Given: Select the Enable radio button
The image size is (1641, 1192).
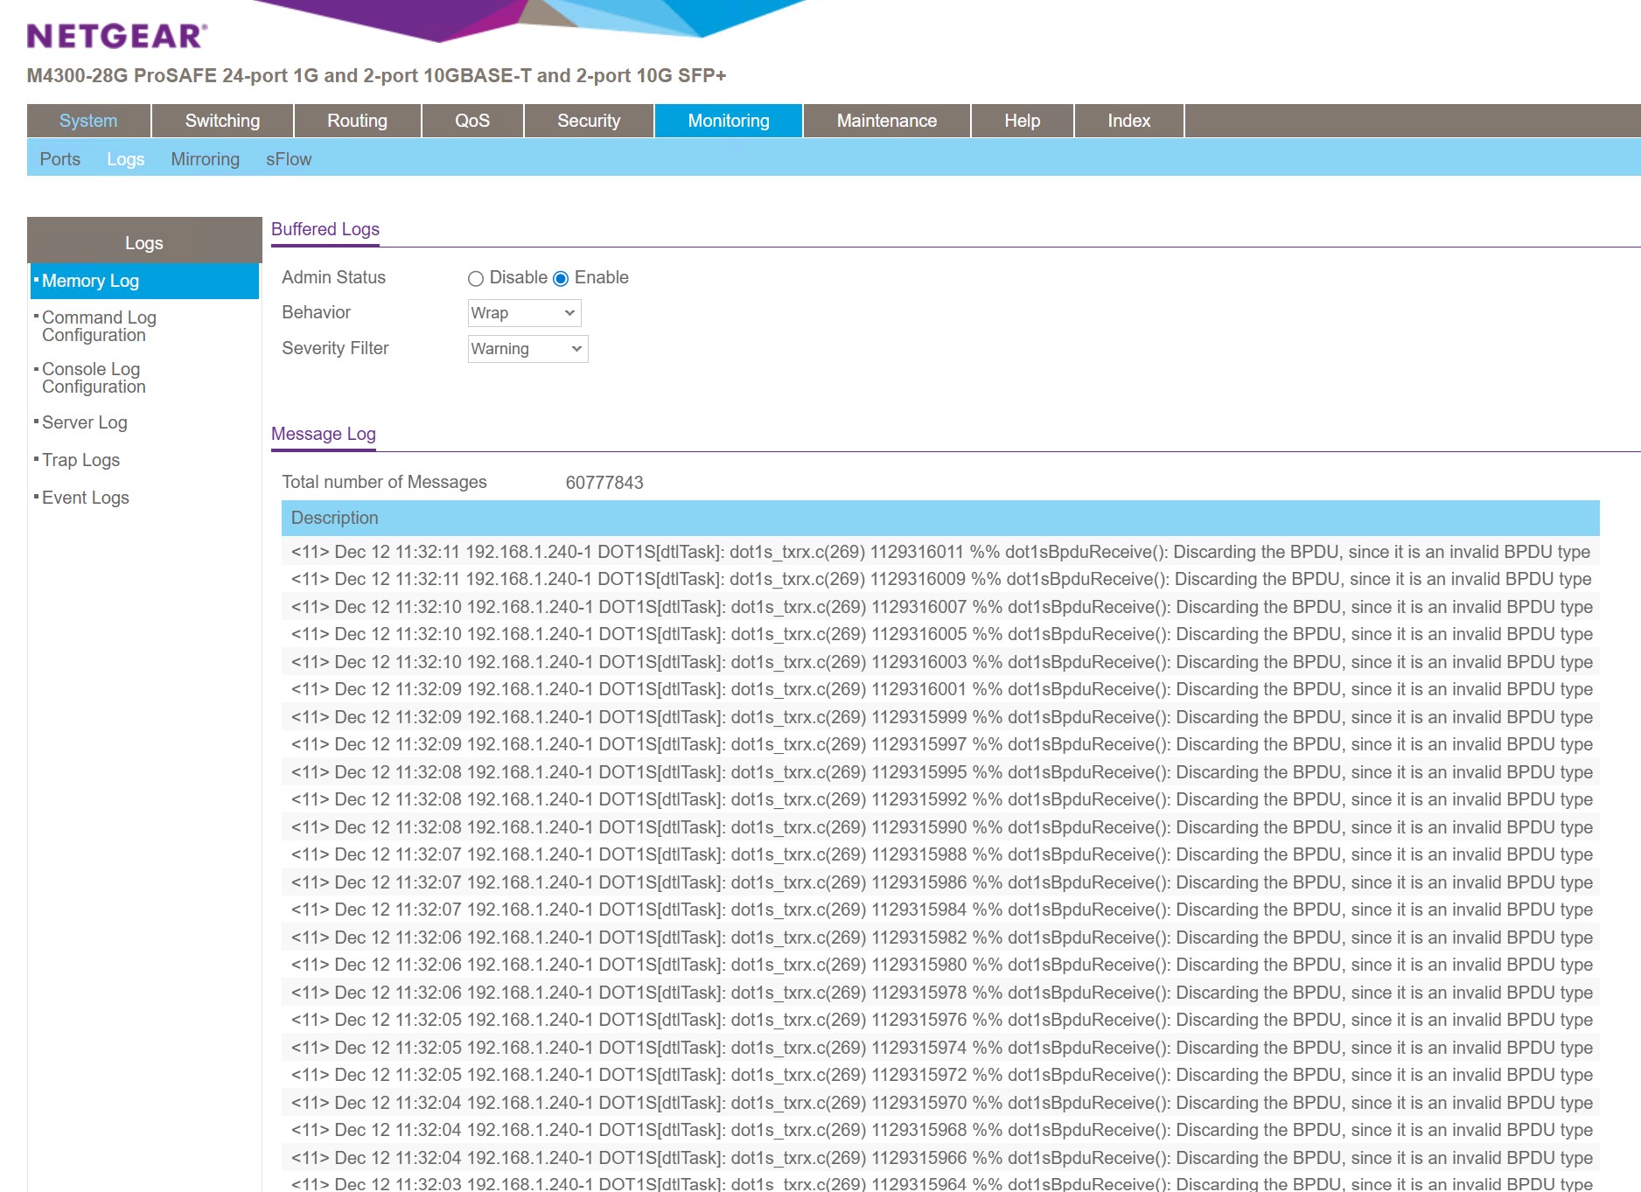Looking at the screenshot, I should [x=561, y=279].
